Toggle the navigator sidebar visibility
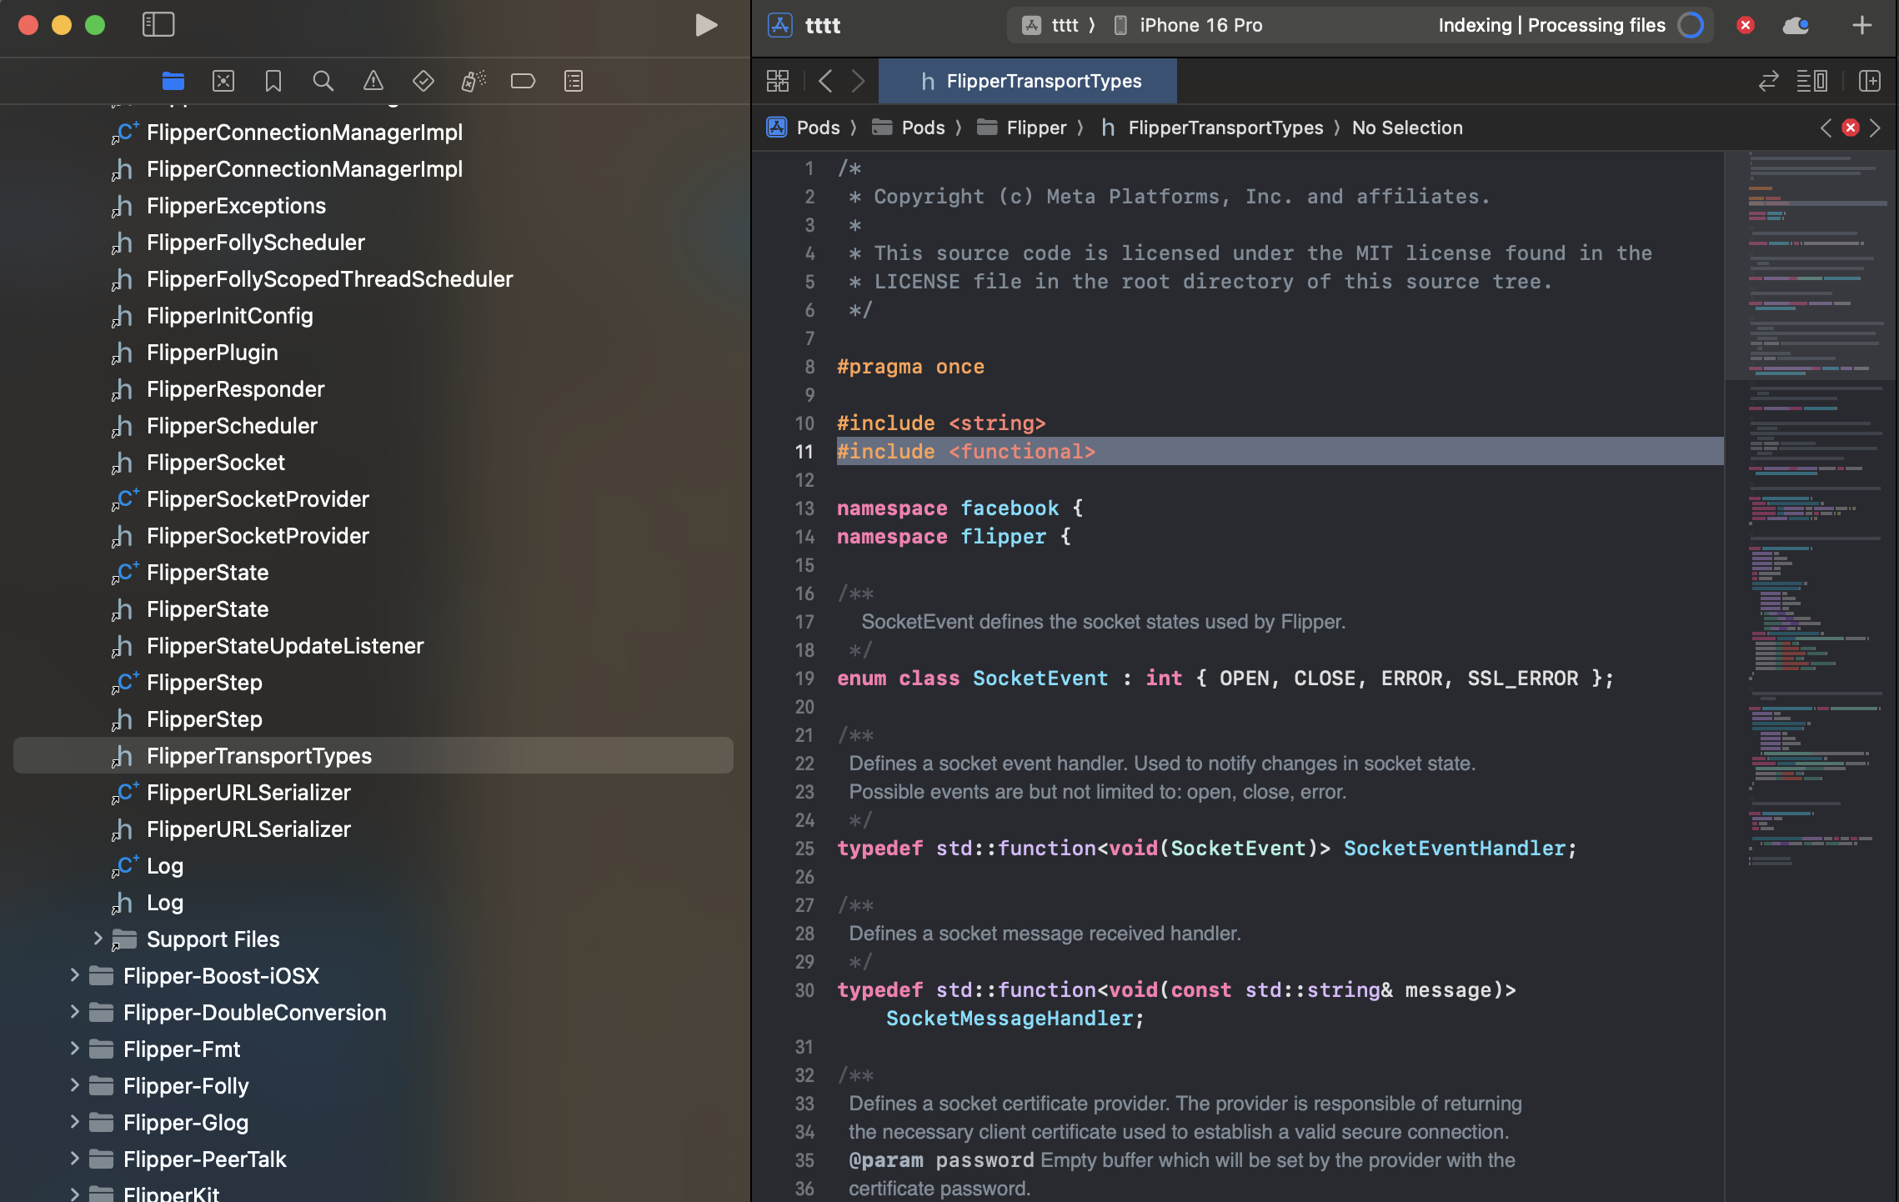Image resolution: width=1899 pixels, height=1202 pixels. (x=158, y=25)
